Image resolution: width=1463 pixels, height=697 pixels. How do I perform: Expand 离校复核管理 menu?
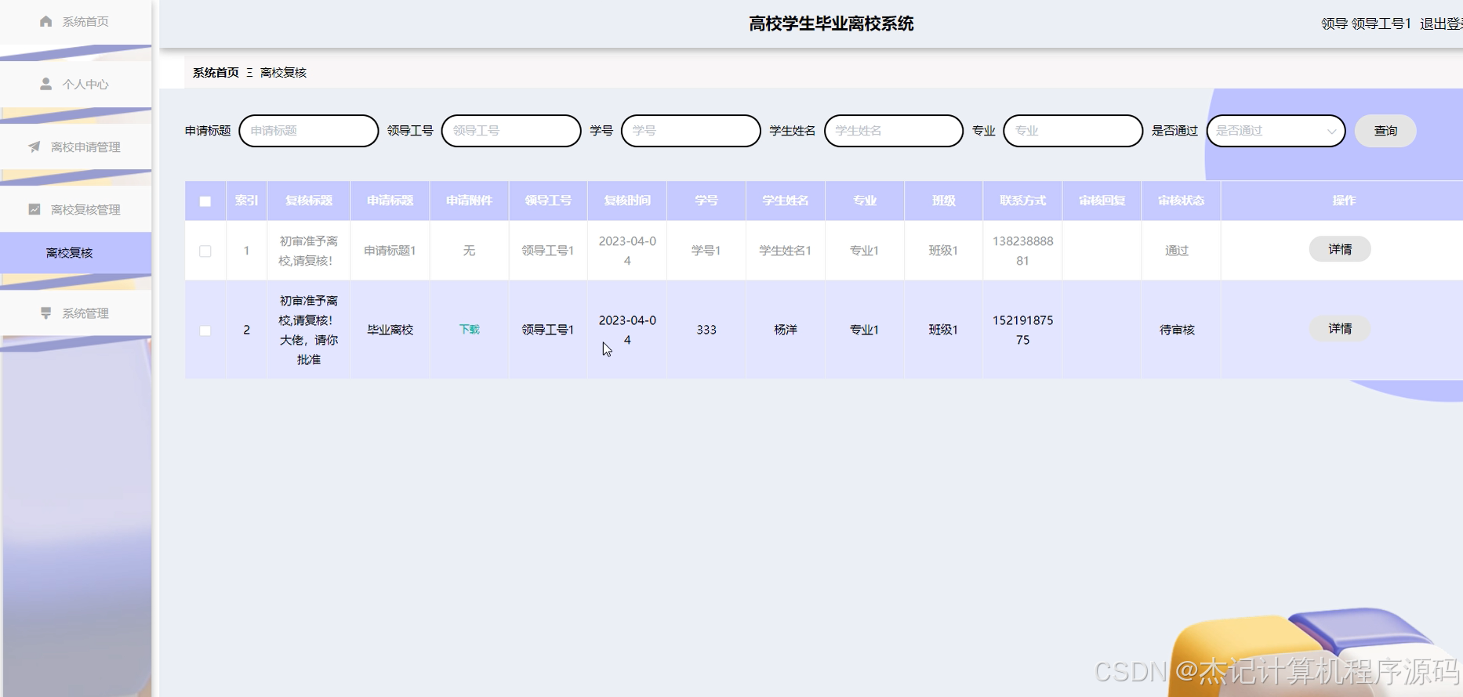pyautogui.click(x=76, y=209)
